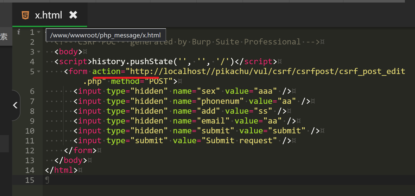Click the info marker icon beside line 1
This screenshot has width=415, height=196.
coord(18,32)
